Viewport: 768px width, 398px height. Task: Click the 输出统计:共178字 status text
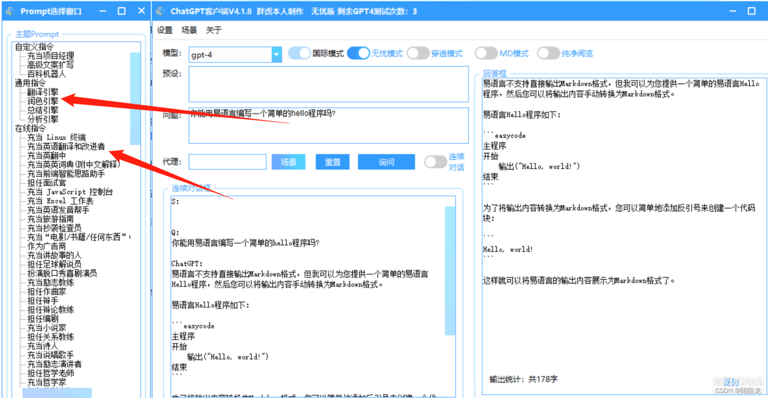[x=523, y=379]
